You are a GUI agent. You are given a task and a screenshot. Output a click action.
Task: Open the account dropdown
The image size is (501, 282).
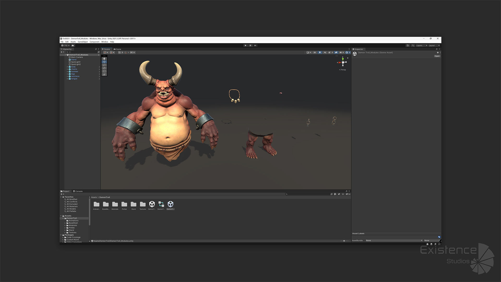(65, 45)
